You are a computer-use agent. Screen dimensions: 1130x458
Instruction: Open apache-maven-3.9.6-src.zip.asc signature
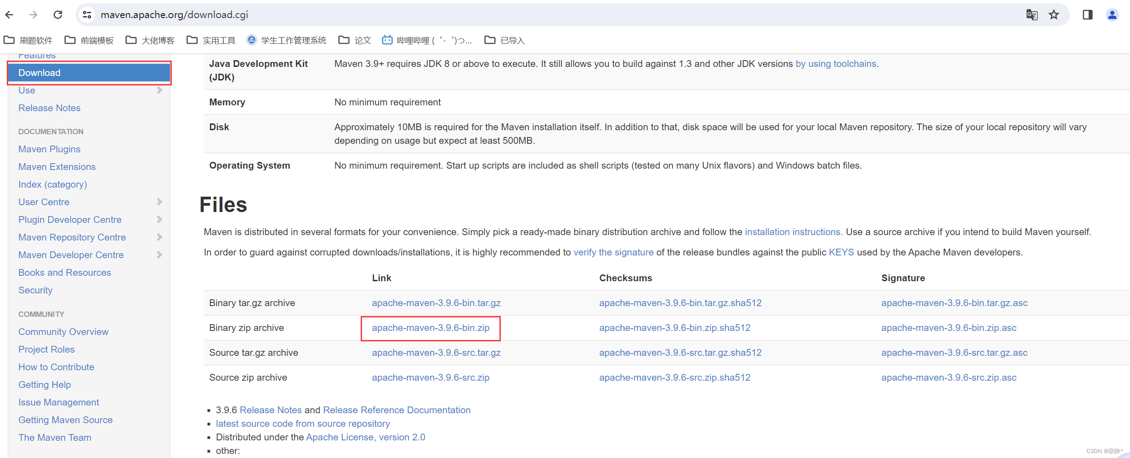pyautogui.click(x=949, y=378)
